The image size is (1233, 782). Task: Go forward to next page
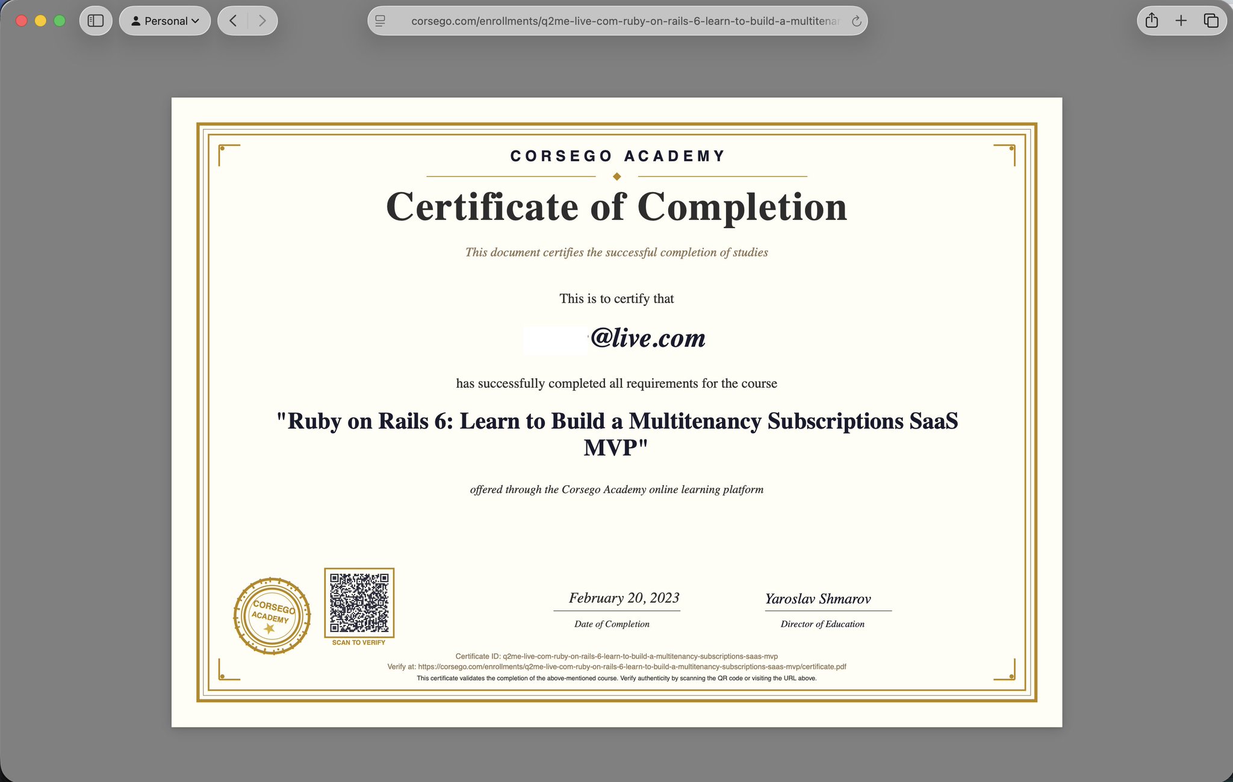(x=262, y=21)
